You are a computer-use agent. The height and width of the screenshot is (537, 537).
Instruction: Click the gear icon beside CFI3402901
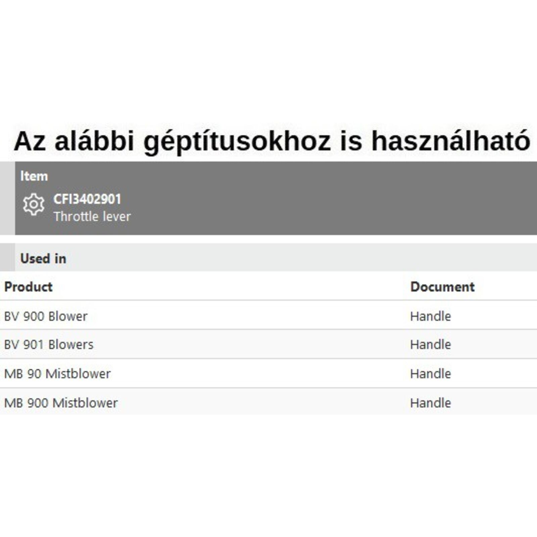tap(34, 204)
